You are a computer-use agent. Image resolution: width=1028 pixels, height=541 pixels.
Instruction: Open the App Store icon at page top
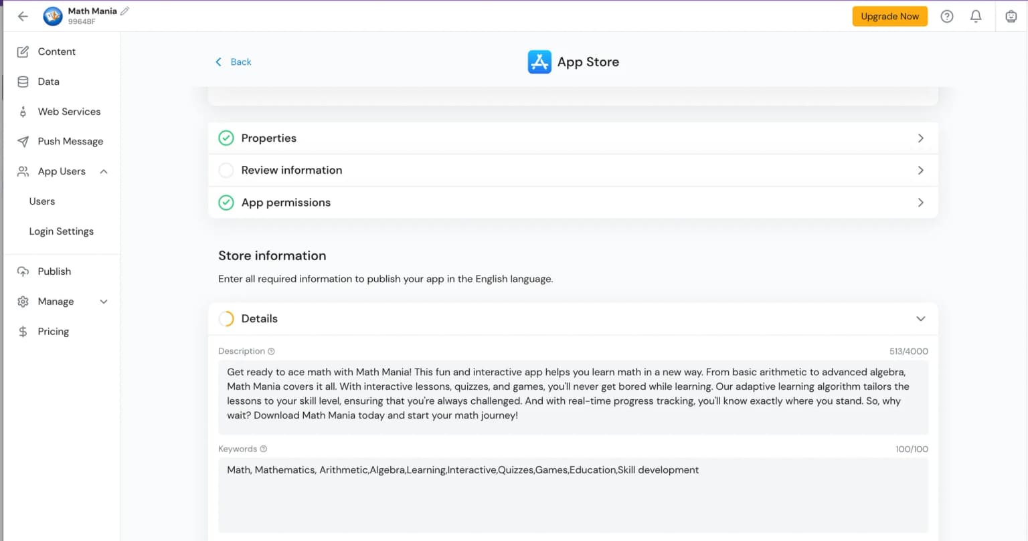point(539,62)
